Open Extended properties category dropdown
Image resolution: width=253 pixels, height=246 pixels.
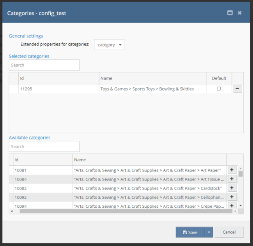point(109,45)
